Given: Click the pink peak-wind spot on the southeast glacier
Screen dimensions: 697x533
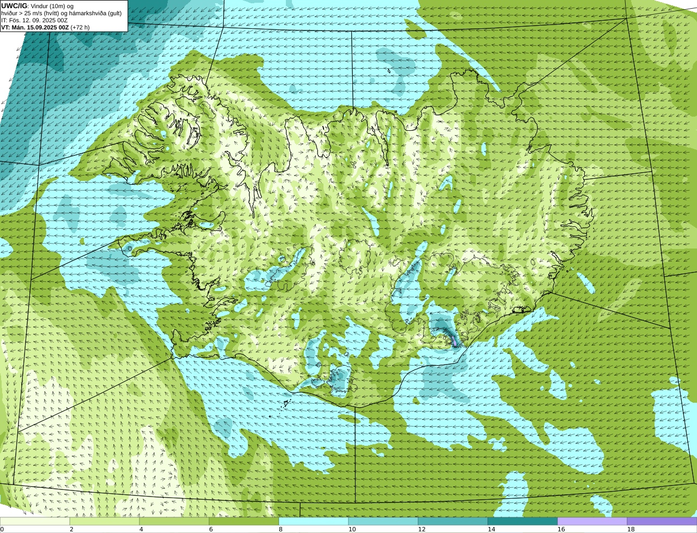Looking at the screenshot, I should pos(455,343).
